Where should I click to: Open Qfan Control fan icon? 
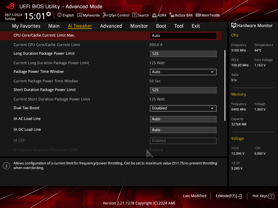click(105, 15)
